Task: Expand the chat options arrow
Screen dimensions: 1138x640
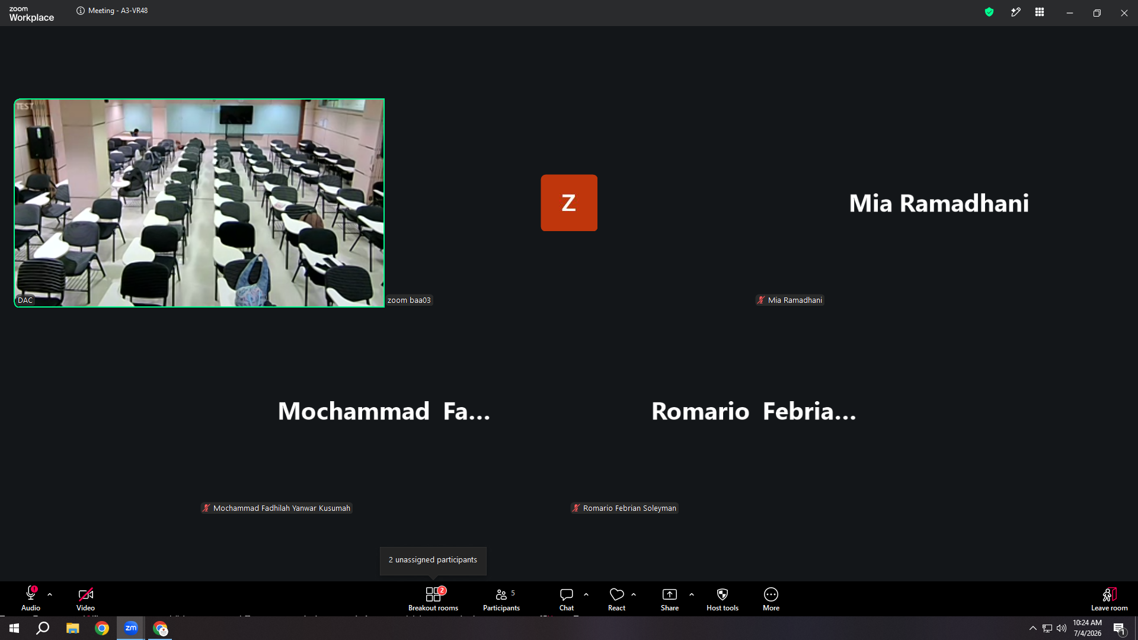Action: pyautogui.click(x=586, y=594)
